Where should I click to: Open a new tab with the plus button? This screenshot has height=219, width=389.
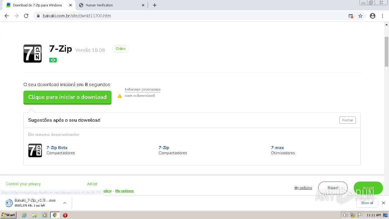point(154,5)
